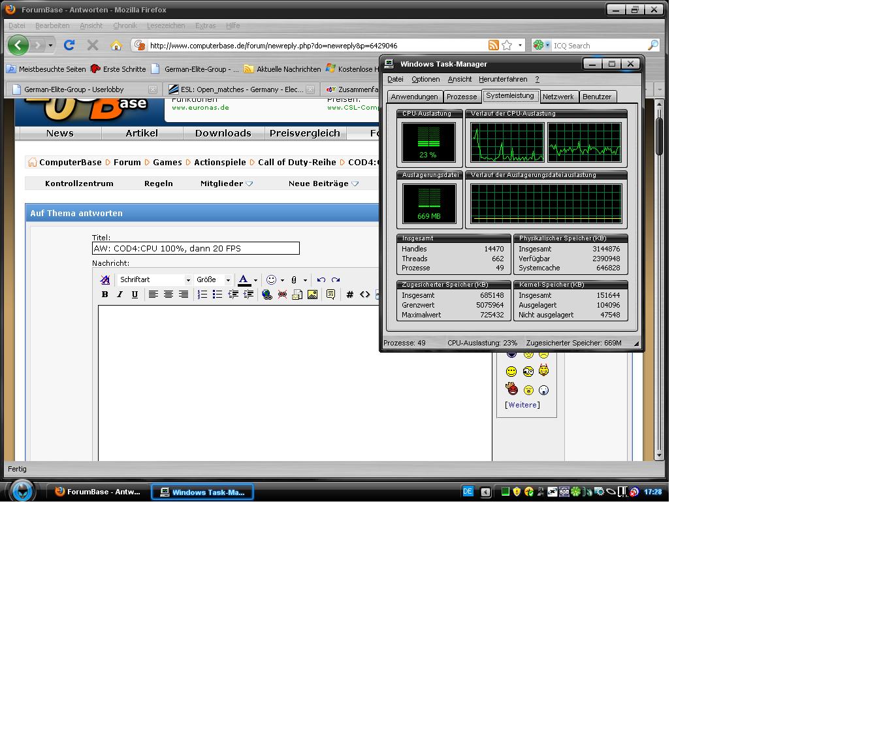Redo the last edit in the editor
This screenshot has height=734, width=883.
336,279
